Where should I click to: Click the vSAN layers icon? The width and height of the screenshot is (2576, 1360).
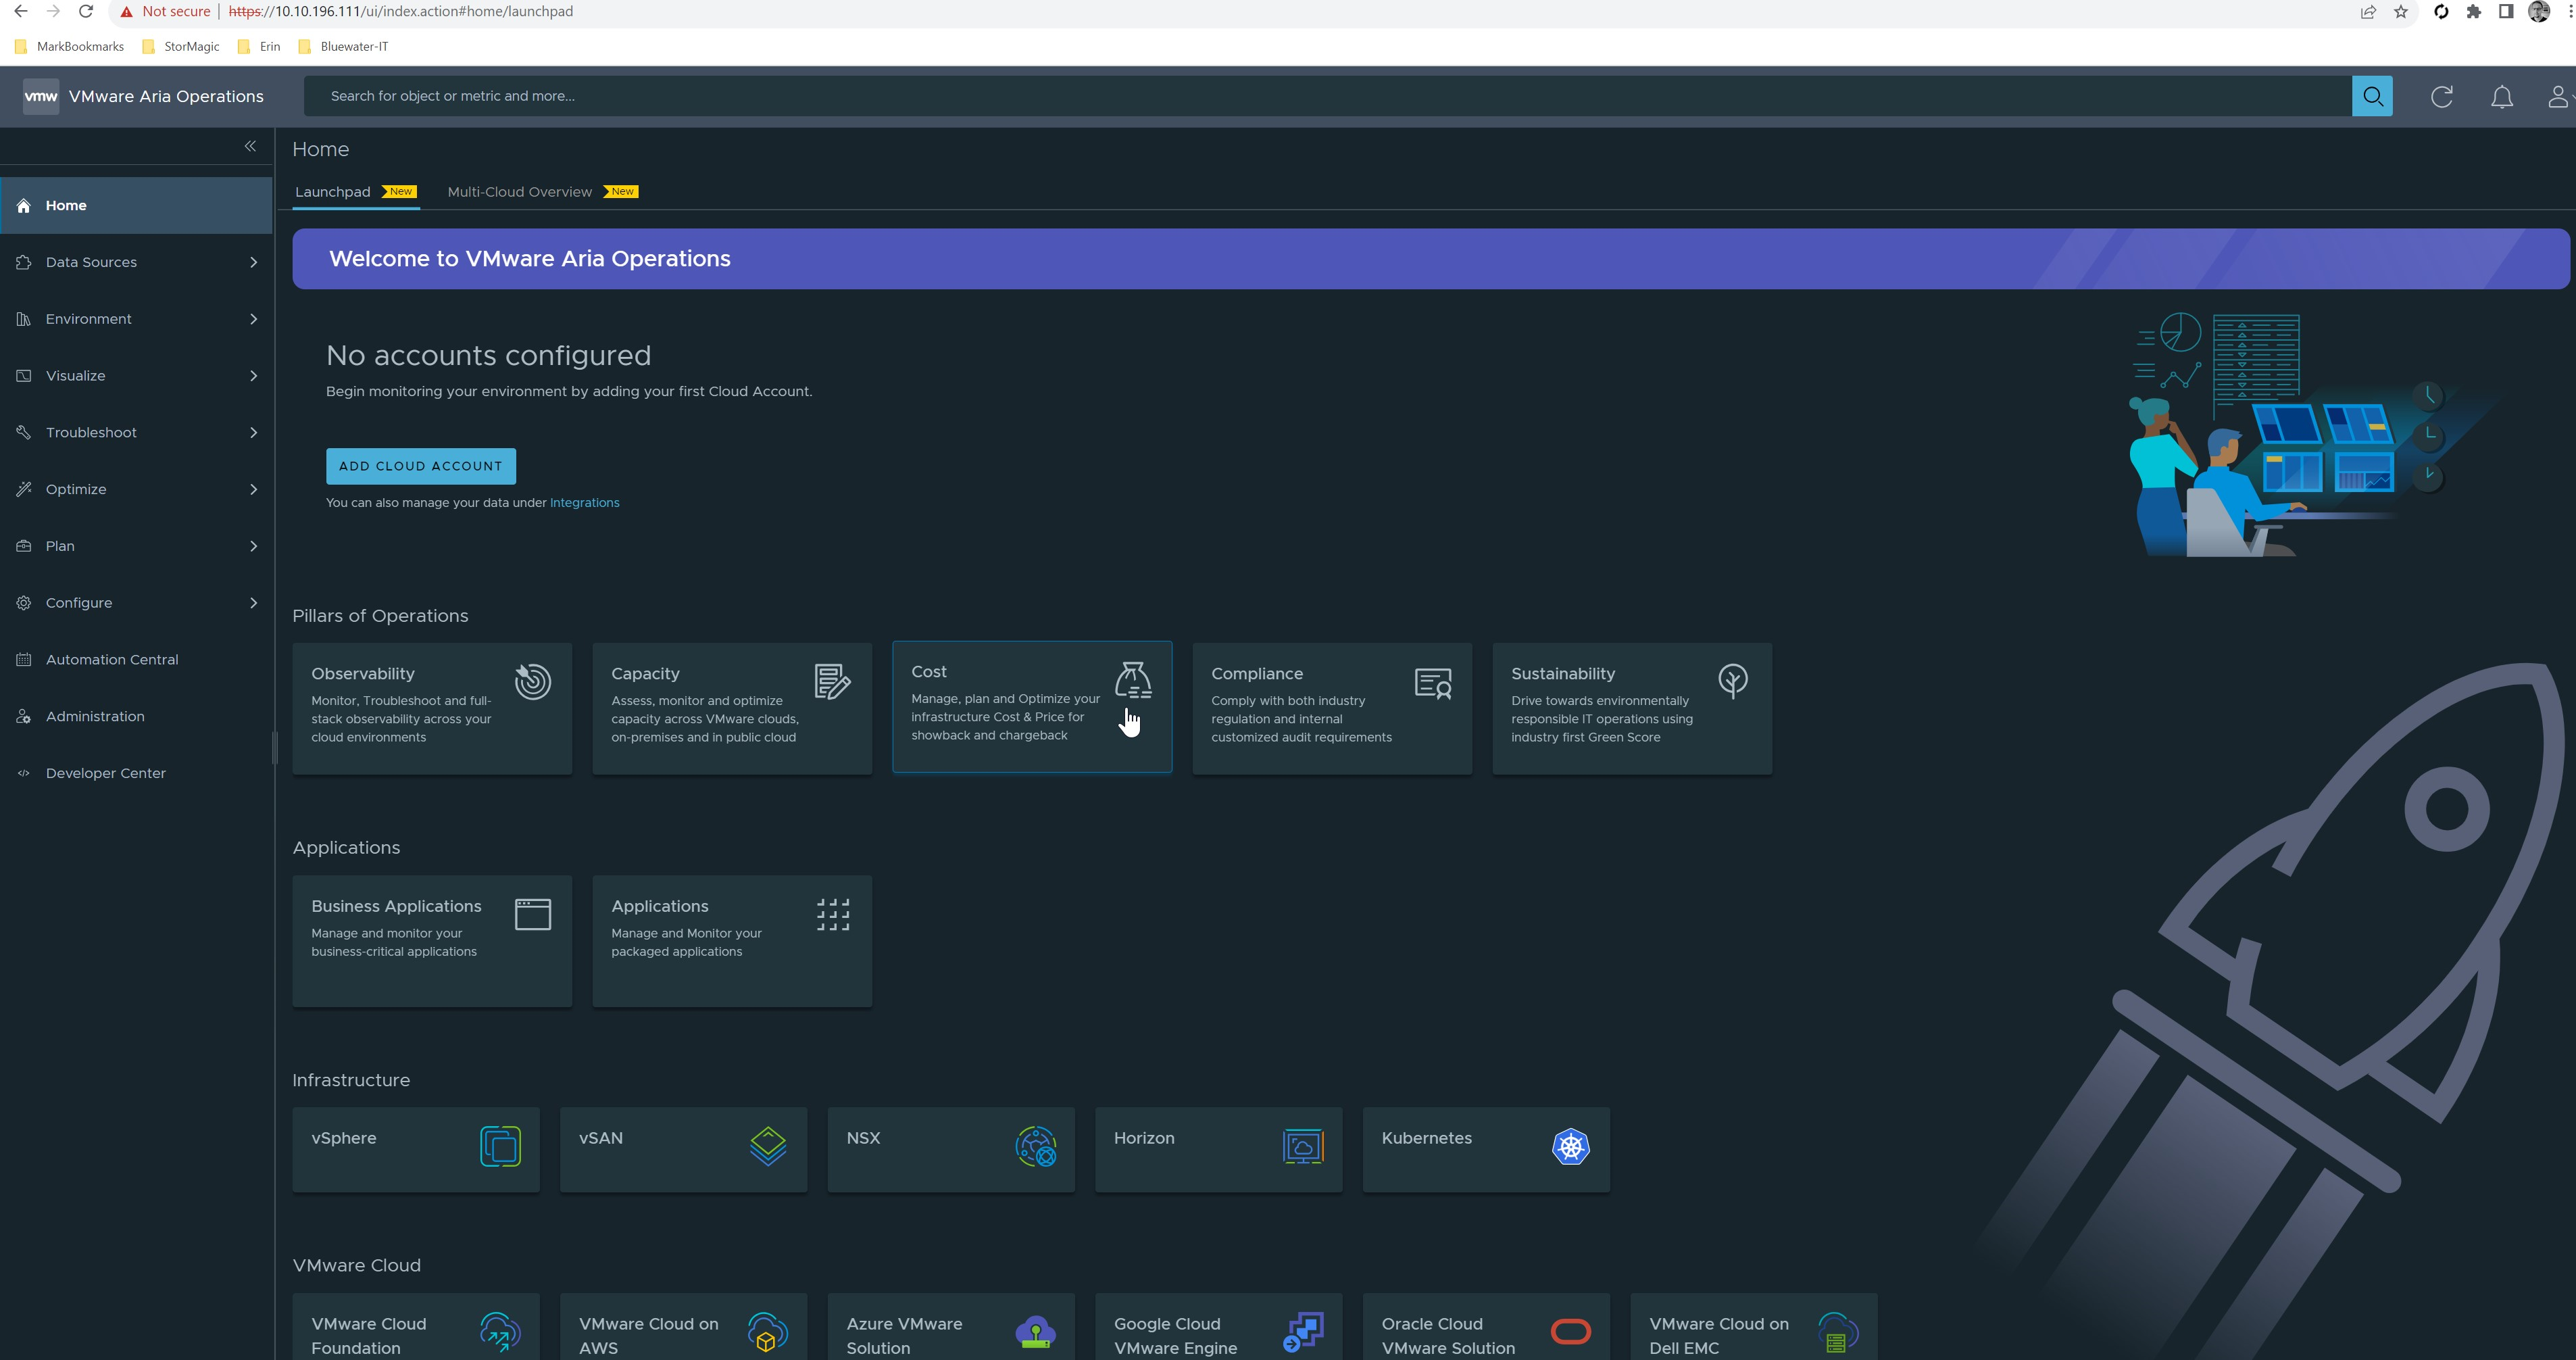768,1146
